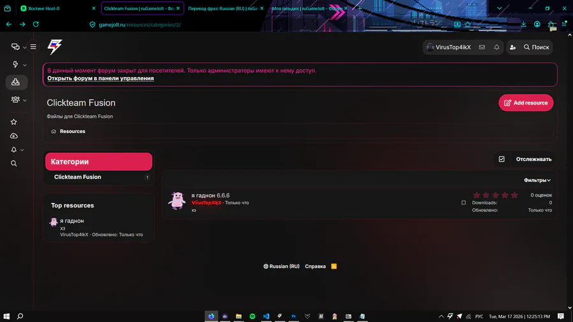Screen dimensions: 573x322
Task: Click the shield site security icon
Action: 92,24
